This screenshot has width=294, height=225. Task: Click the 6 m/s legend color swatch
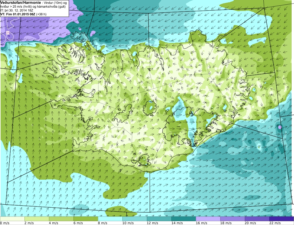86,219
